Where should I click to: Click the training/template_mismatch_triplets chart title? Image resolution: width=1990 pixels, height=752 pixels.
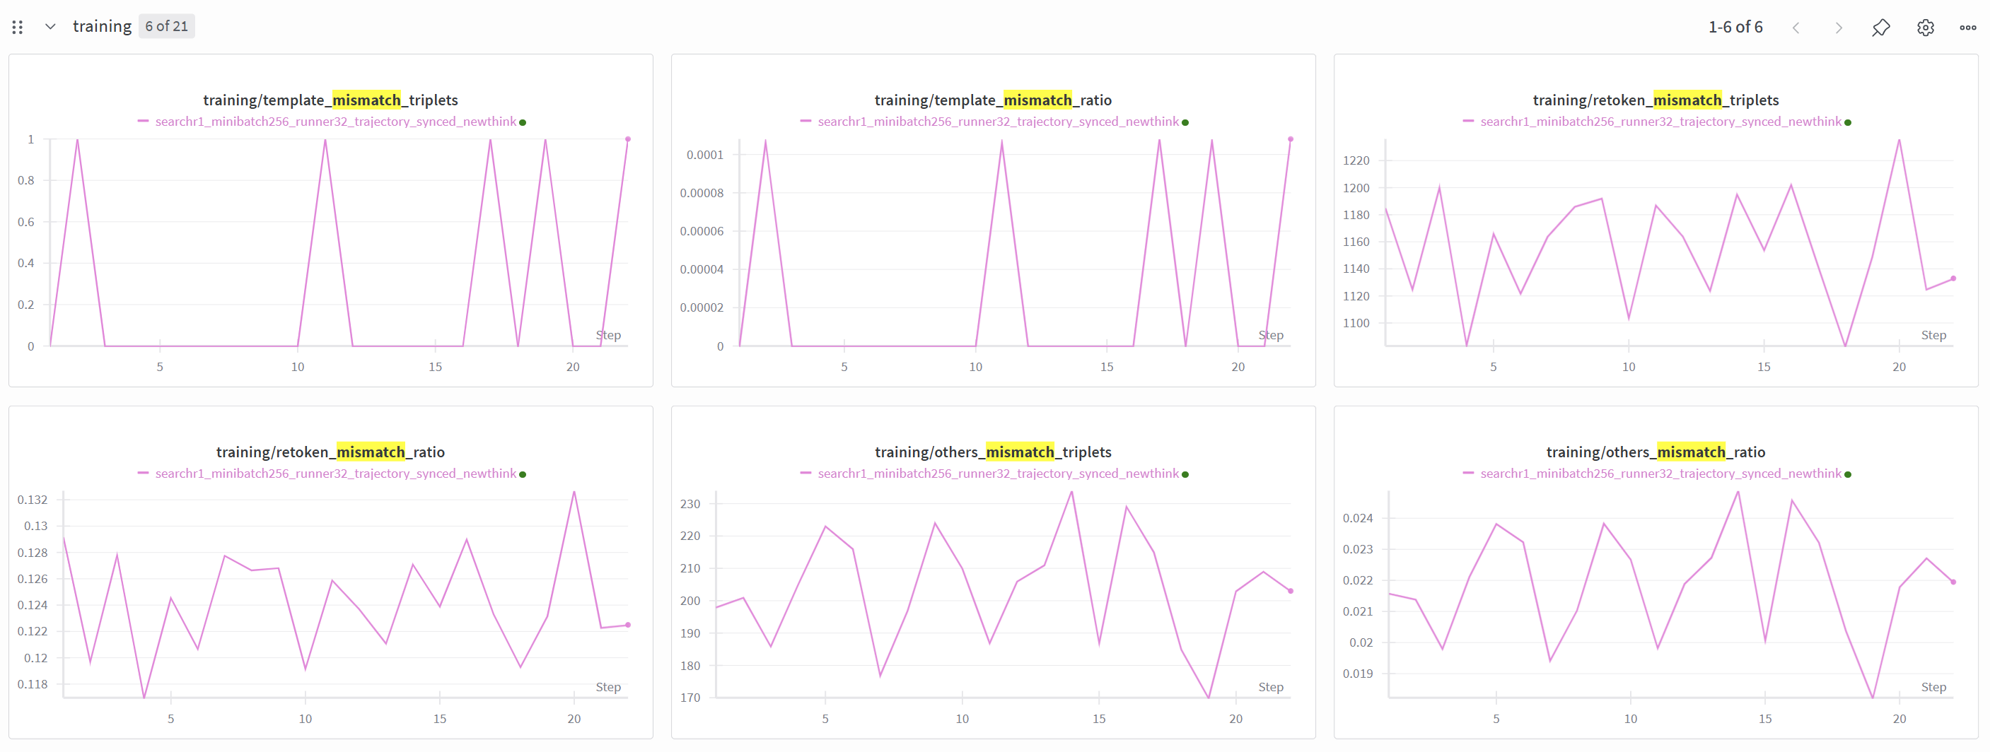coord(330,100)
